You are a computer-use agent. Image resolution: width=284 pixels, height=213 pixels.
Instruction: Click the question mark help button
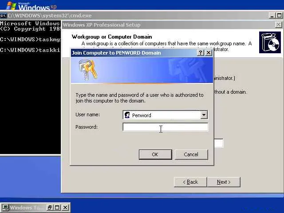(200, 53)
